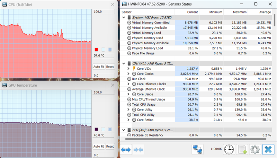This screenshot has width=277, height=158.
Task: Start logging with the sheet-plus icon
Action: click(242, 150)
